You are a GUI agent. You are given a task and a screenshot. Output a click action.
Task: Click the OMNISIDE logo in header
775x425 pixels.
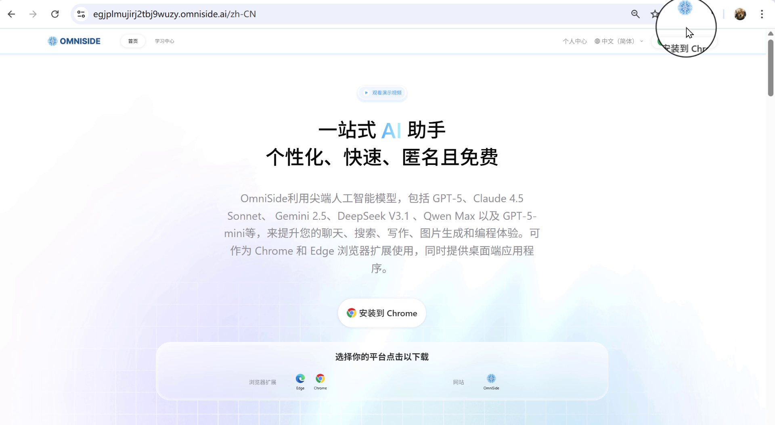(x=74, y=41)
